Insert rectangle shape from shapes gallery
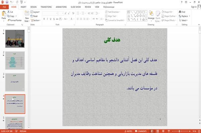201x133 pixels. pos(138,12)
